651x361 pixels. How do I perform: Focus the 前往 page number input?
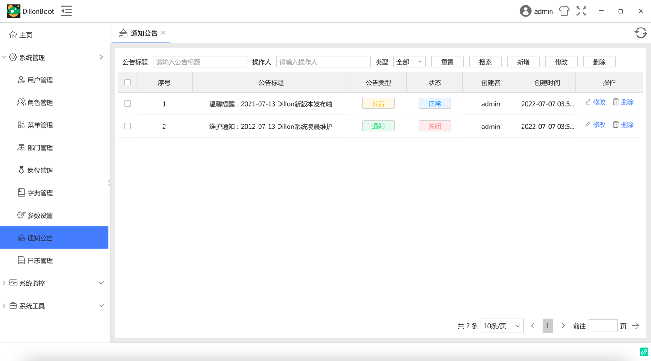pyautogui.click(x=603, y=326)
